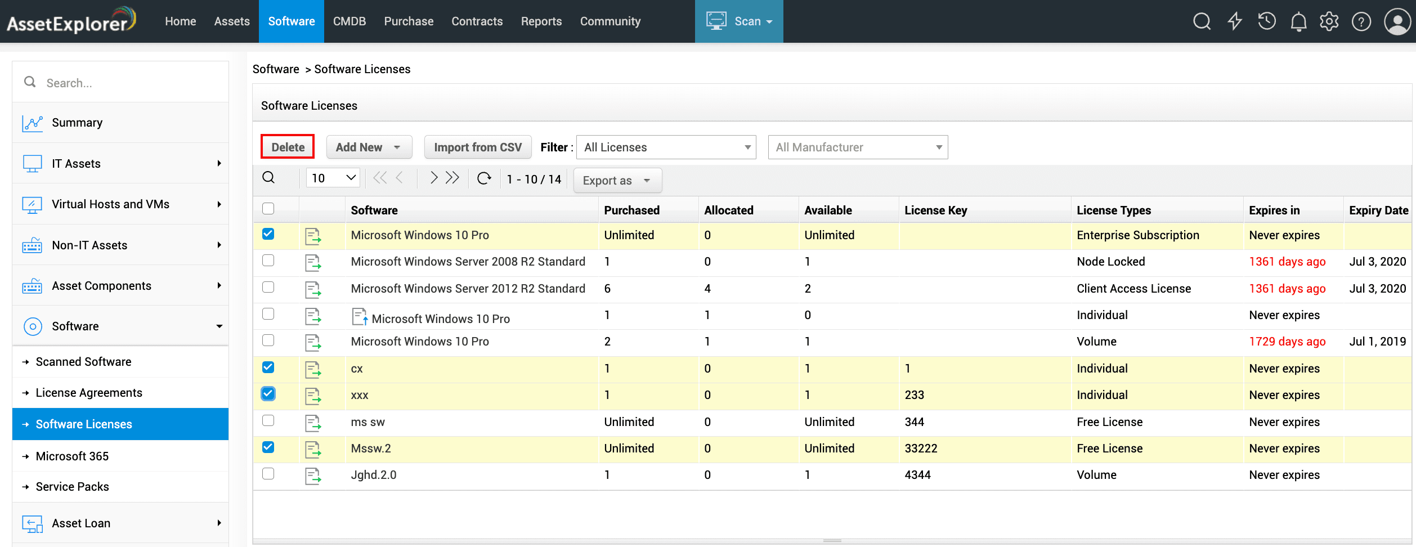1416x547 pixels.
Task: Go to the last page arrow
Action: coord(452,178)
